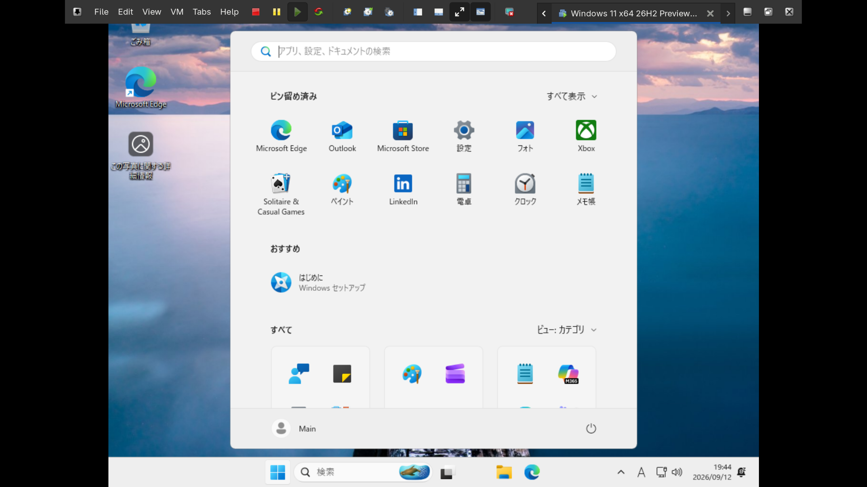Screen dimensions: 867x487
Task: Open Microsoft Edge from the taskbar
Action: [x=532, y=472]
